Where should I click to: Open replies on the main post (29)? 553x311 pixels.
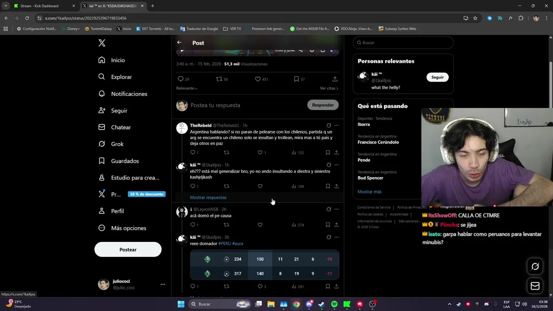183,79
